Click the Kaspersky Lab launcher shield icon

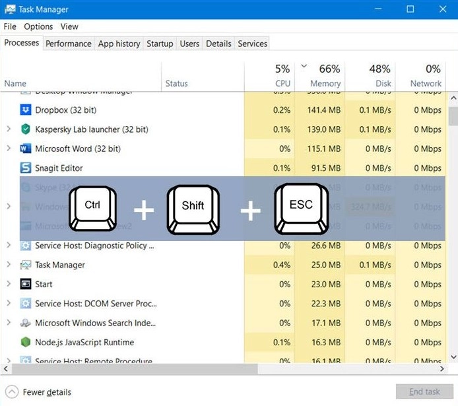pyautogui.click(x=26, y=129)
